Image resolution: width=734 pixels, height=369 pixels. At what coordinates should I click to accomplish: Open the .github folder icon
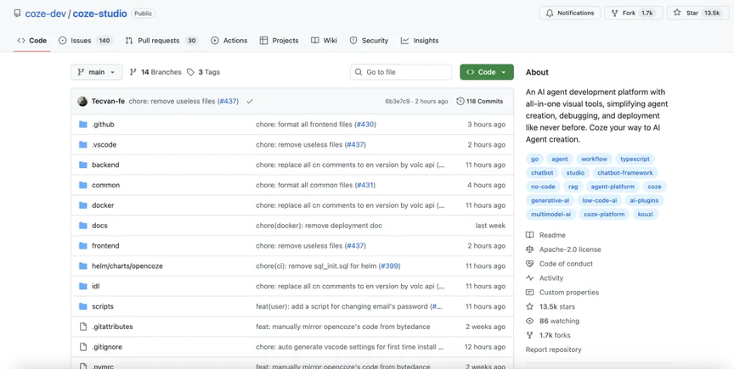83,125
